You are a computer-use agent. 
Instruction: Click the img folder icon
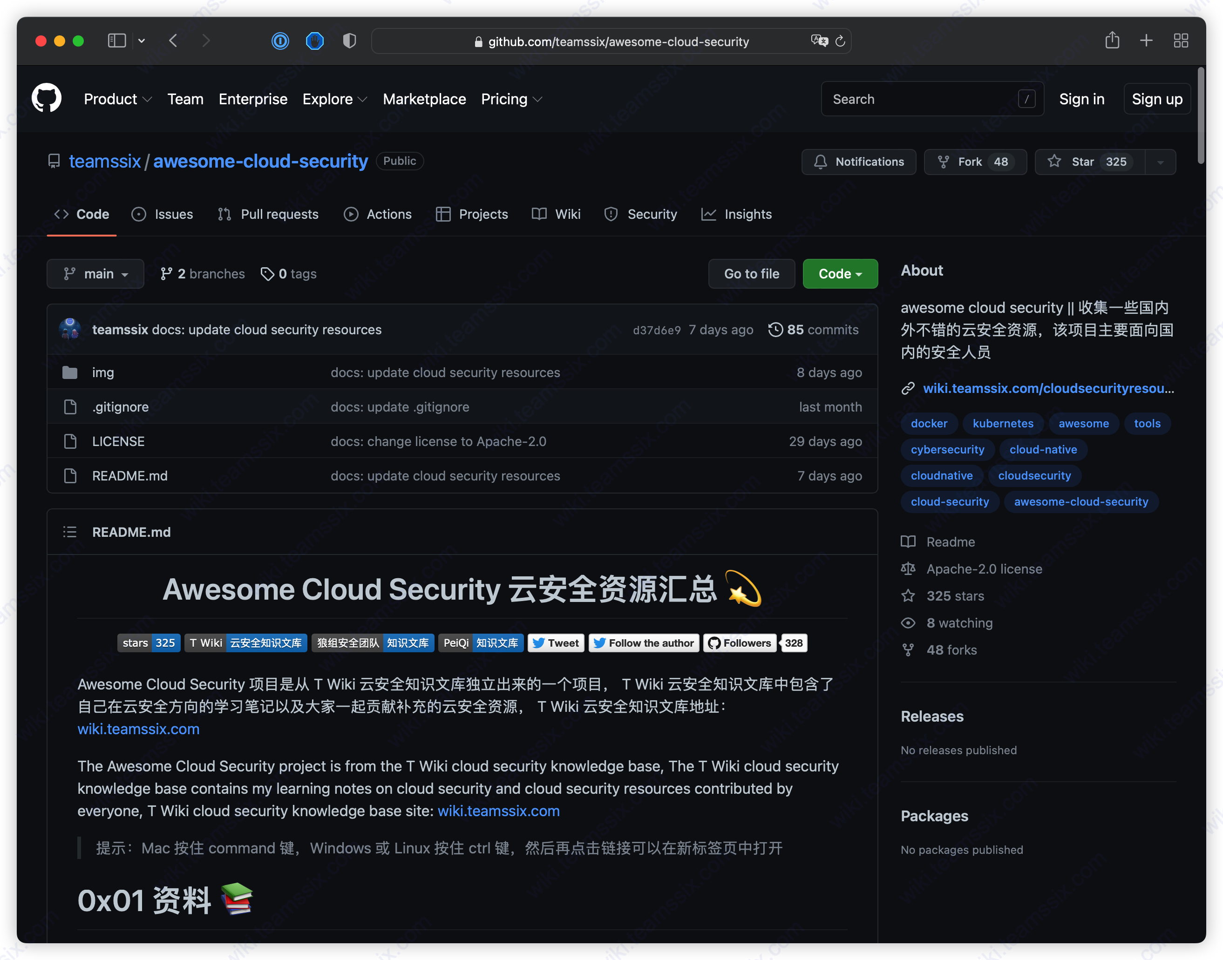click(x=70, y=372)
